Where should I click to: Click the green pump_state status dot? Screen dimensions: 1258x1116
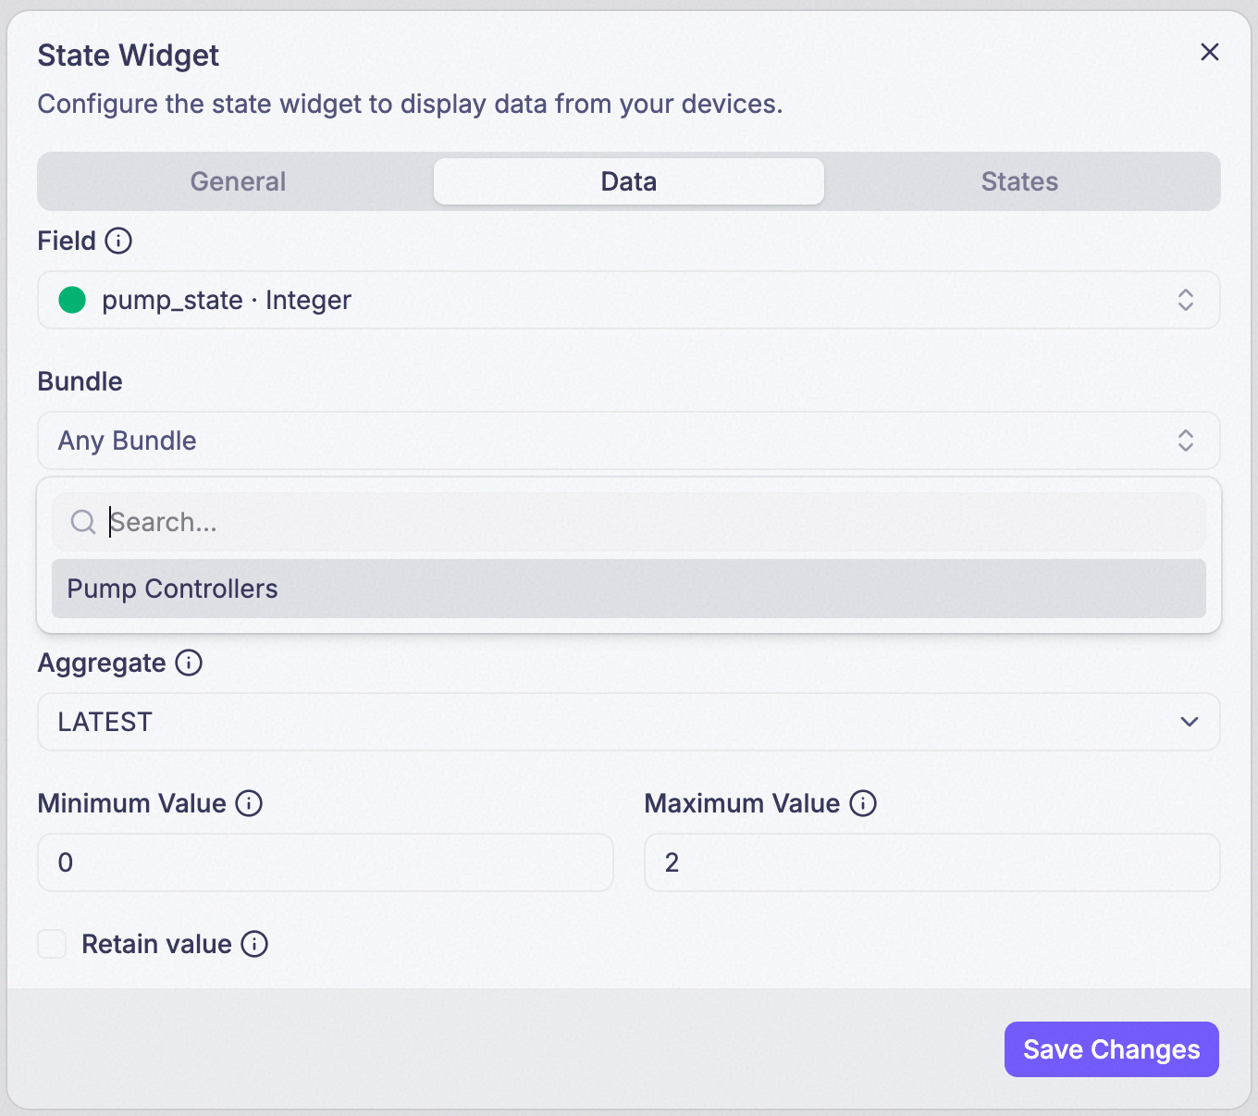[x=72, y=300]
